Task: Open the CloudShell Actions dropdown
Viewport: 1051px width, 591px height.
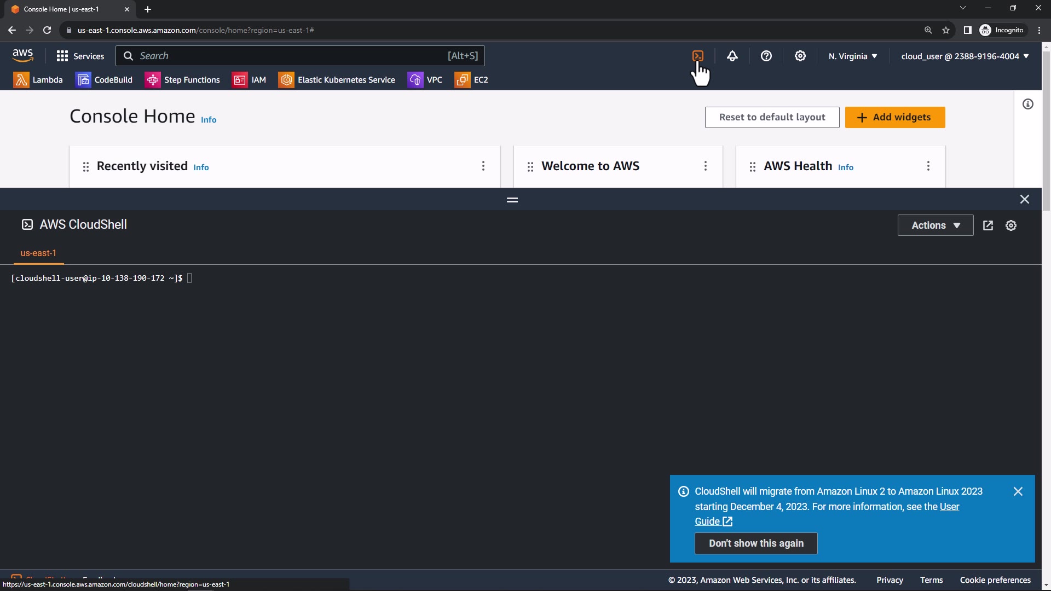Action: (935, 225)
